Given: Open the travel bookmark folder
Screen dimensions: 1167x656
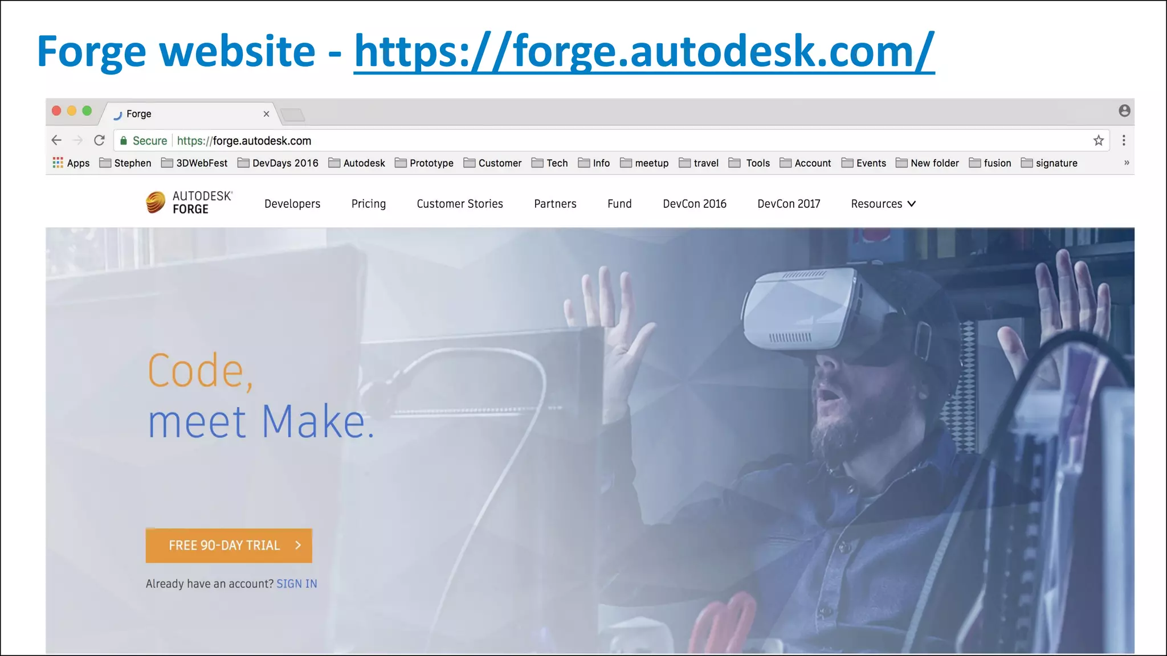Looking at the screenshot, I should click(x=699, y=163).
